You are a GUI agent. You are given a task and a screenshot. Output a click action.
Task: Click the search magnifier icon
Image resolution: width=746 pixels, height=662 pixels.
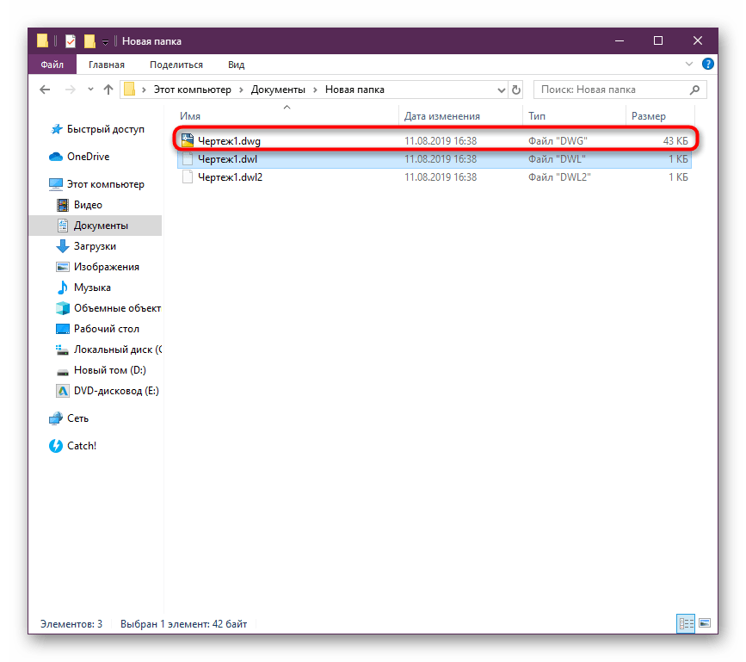pyautogui.click(x=694, y=90)
